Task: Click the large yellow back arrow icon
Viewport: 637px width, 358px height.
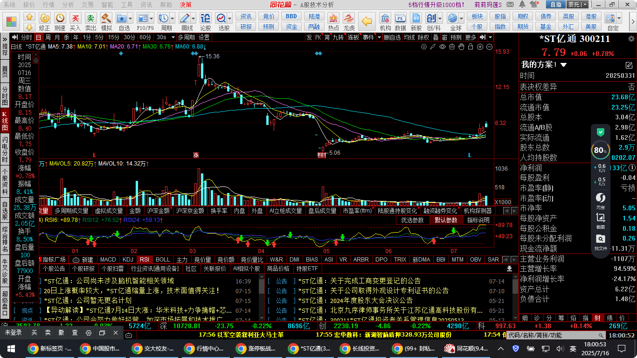Action: click(x=368, y=21)
